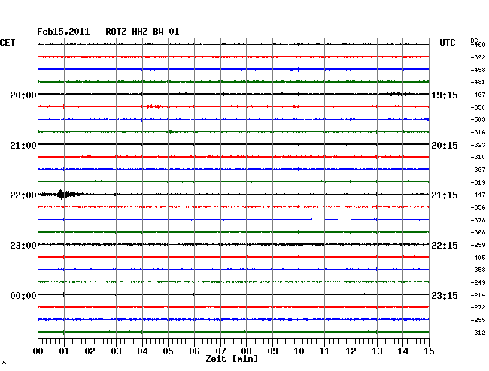Select the DC value -312
The width and height of the screenshot is (489, 371).
478,333
